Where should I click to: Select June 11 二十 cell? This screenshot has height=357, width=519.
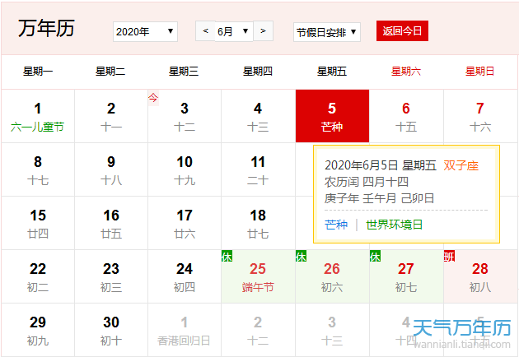[x=258, y=170]
